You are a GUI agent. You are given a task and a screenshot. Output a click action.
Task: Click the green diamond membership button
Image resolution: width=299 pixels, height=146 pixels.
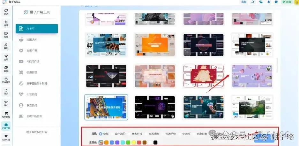click(287, 2)
